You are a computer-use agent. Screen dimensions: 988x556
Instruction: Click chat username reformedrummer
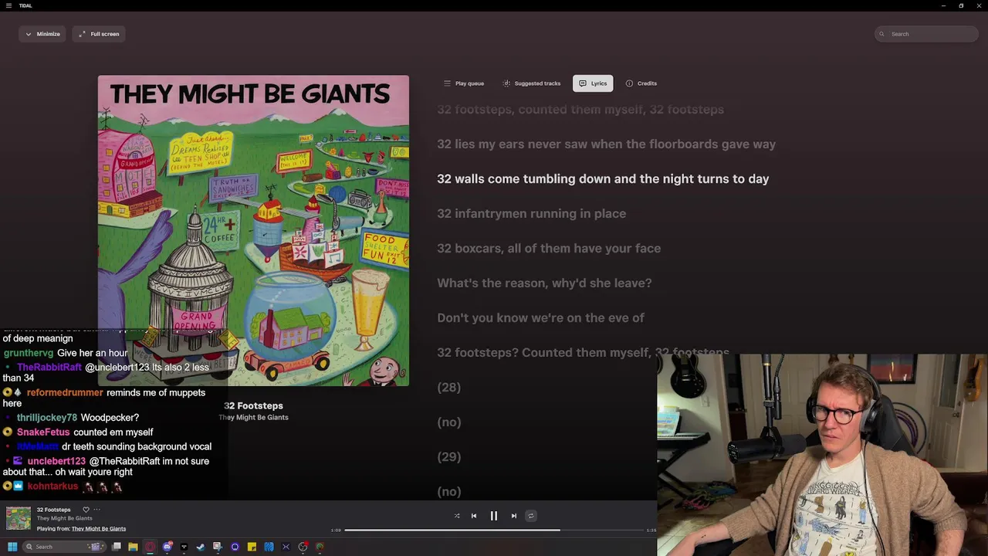pyautogui.click(x=65, y=393)
